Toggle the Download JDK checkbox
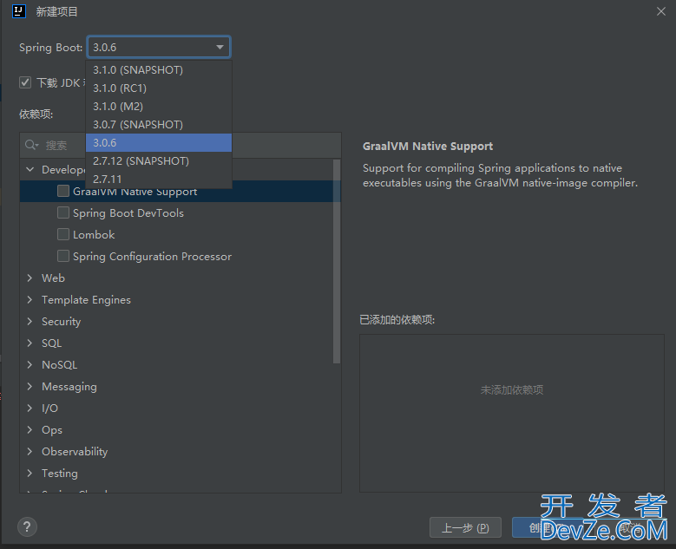676x549 pixels. click(x=25, y=82)
